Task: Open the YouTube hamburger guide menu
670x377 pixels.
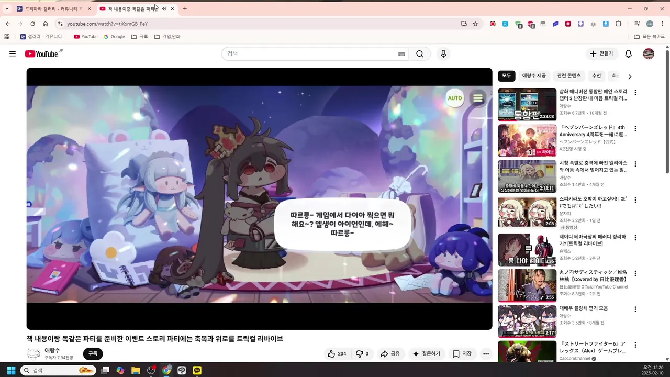Action: point(13,54)
